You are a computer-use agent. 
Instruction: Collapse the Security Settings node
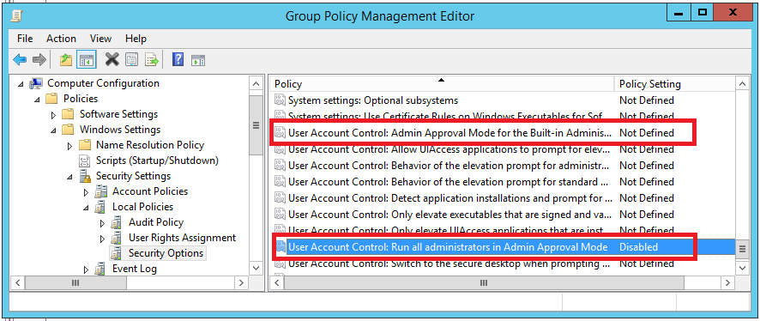point(69,177)
